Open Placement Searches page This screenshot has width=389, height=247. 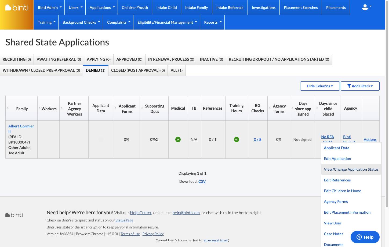(x=301, y=8)
